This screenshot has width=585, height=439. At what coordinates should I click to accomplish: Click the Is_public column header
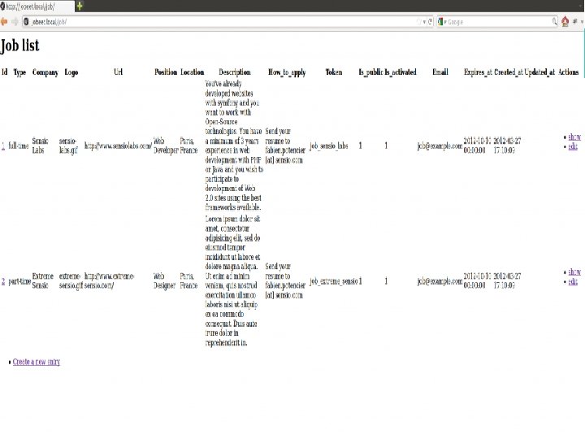coord(370,72)
